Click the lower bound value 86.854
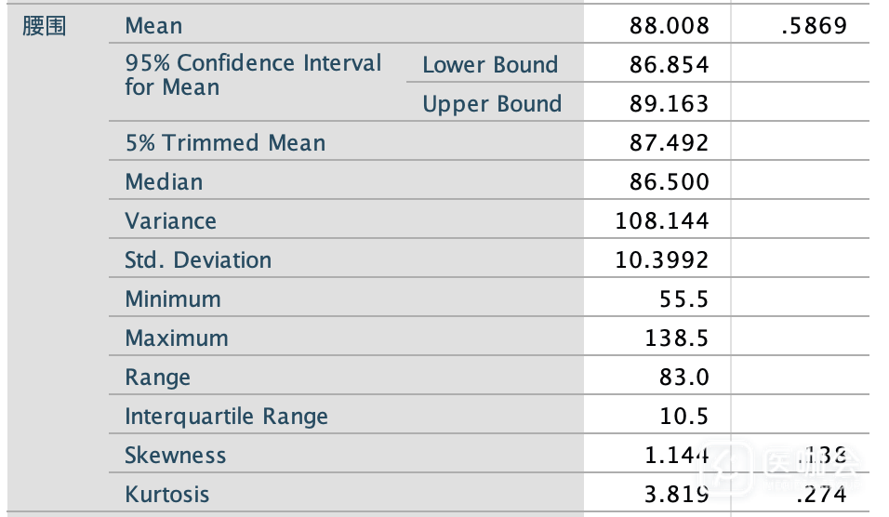 click(x=669, y=65)
